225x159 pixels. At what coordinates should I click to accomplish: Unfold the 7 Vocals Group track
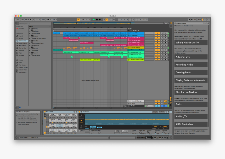129,48
